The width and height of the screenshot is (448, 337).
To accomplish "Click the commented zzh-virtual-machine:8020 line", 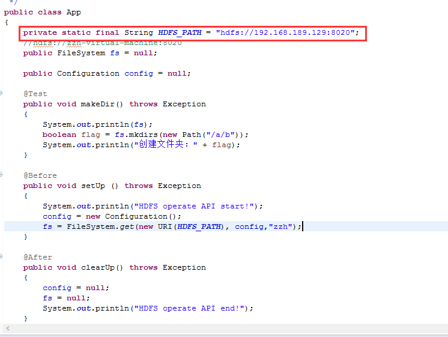I will 102,43.
